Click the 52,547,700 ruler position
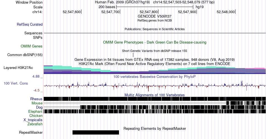This screenshot has height=139, width=266. (110, 12)
